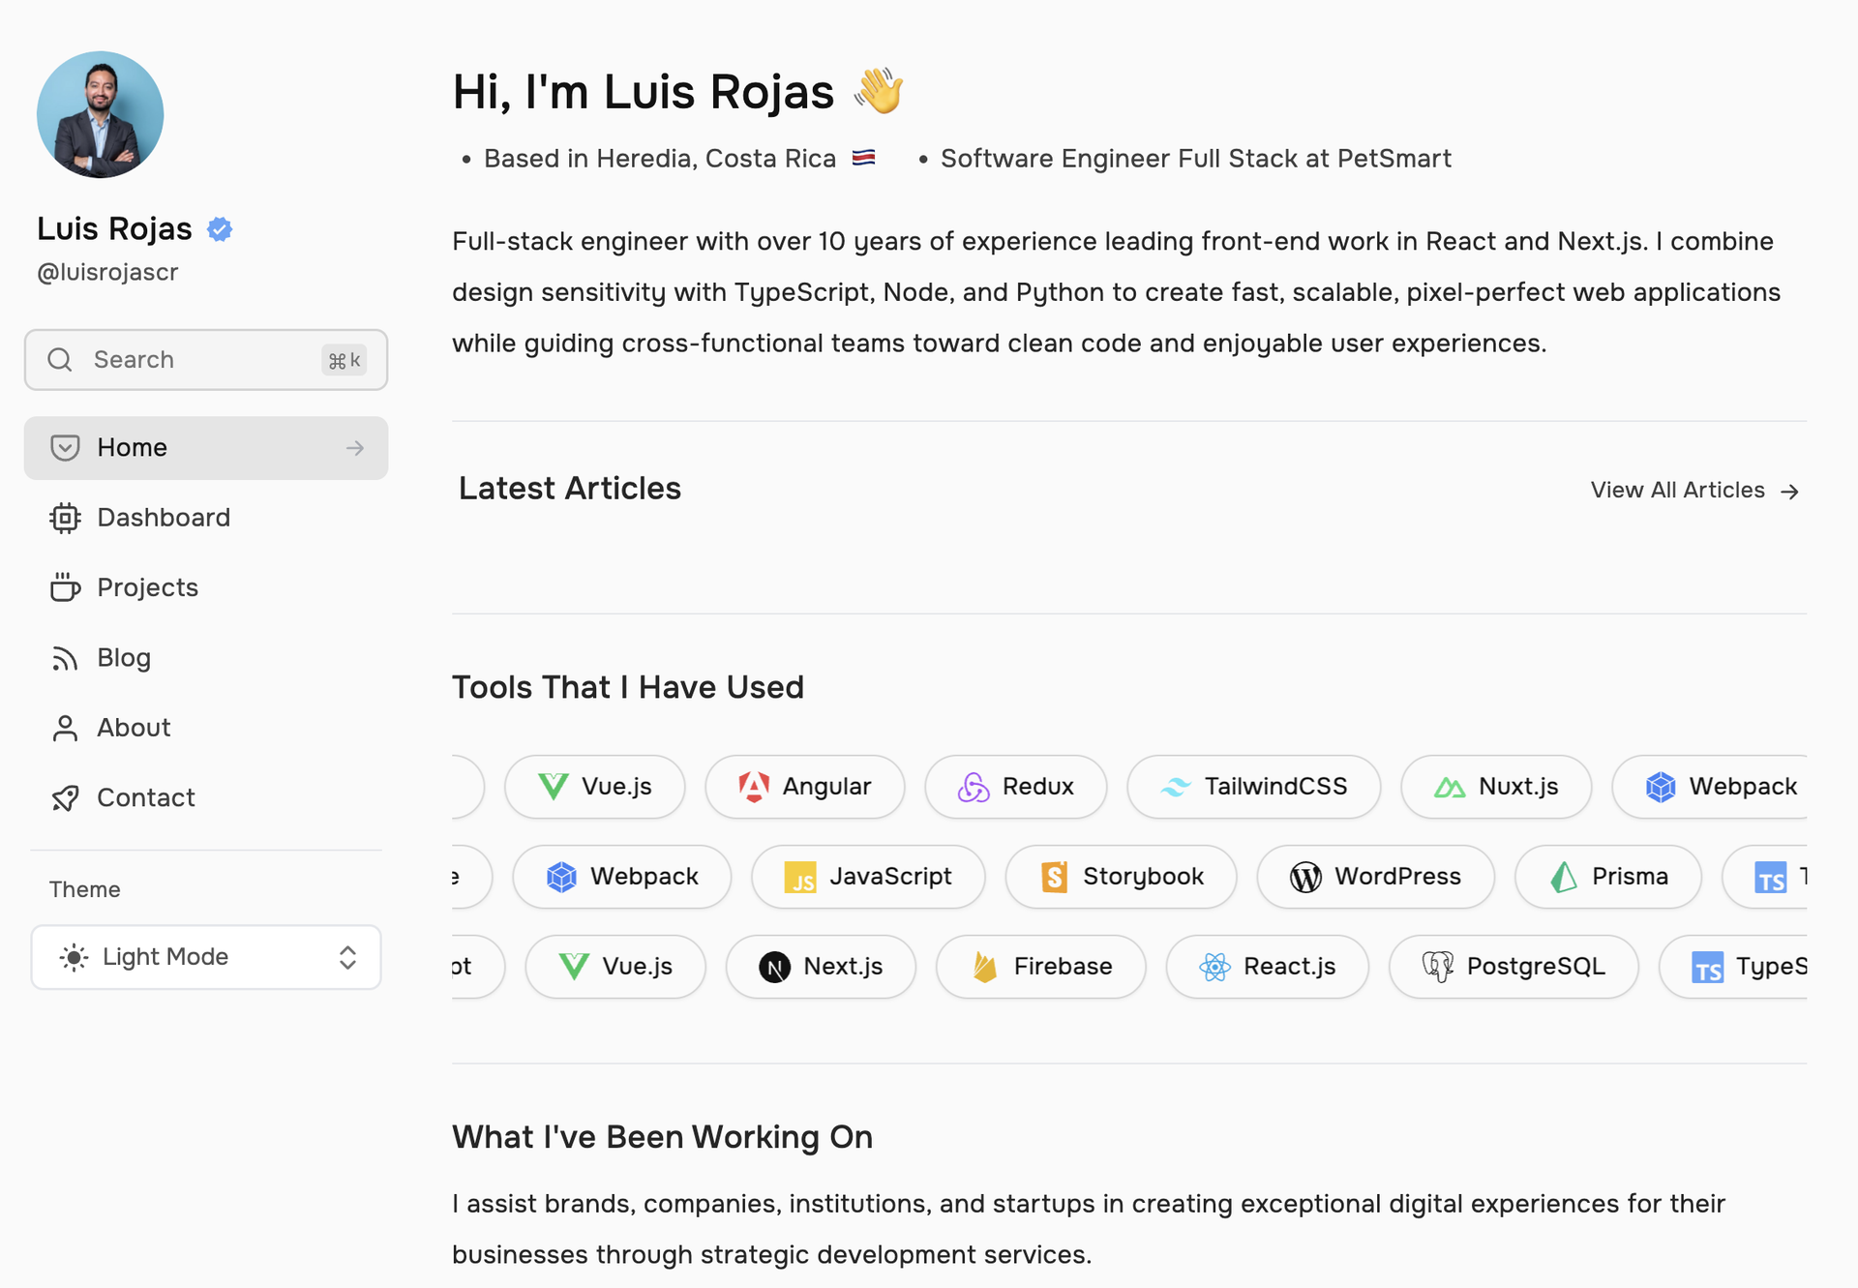1858x1288 pixels.
Task: Open the Blog section in the sidebar
Action: (x=206, y=658)
